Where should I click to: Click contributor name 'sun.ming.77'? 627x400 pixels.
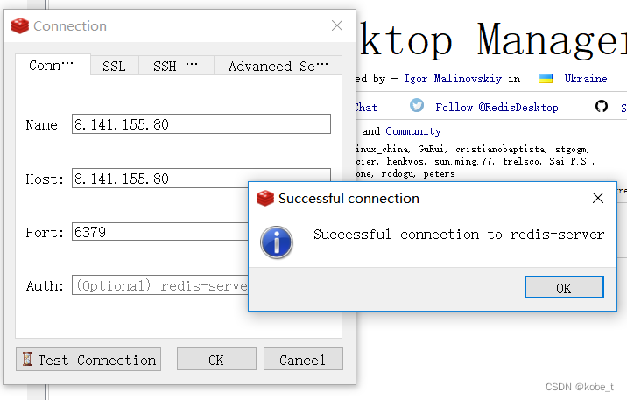click(x=463, y=161)
